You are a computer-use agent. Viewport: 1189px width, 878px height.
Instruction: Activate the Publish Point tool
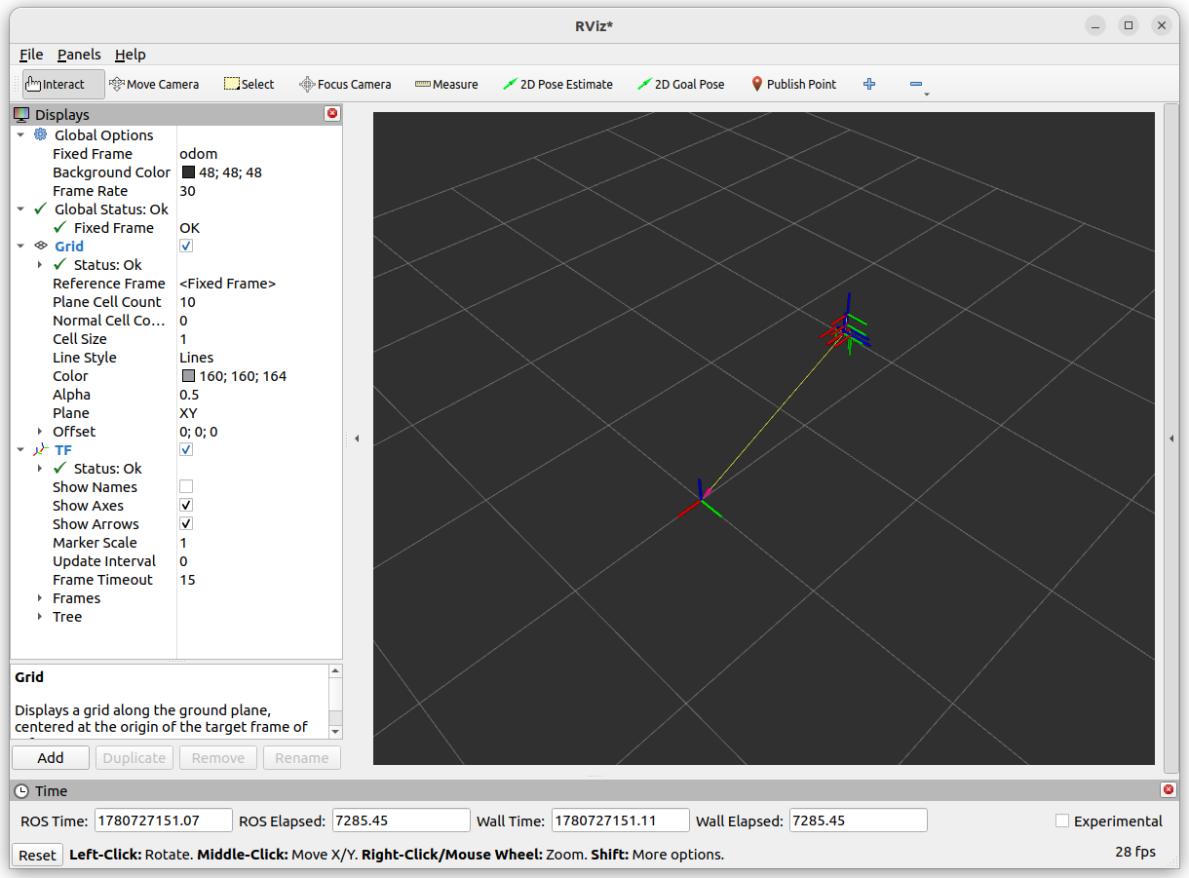coord(793,84)
